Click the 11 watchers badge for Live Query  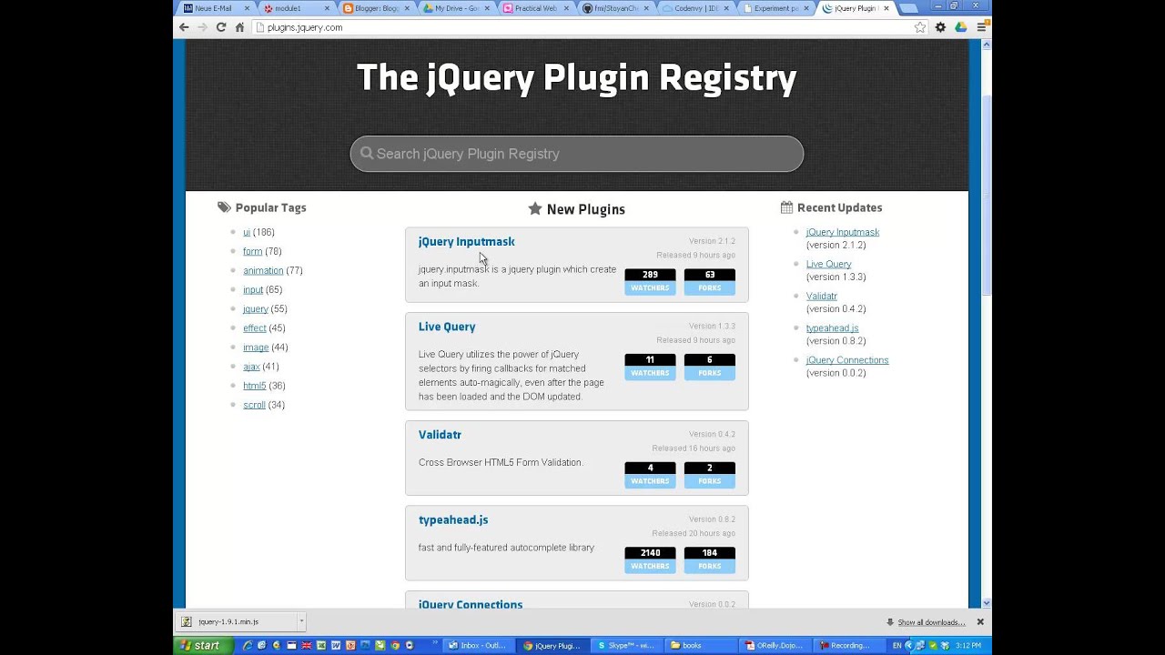[650, 366]
